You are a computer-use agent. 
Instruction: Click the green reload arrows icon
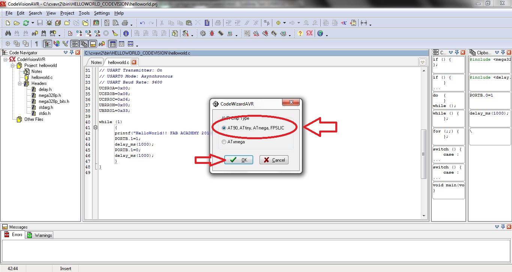(x=26, y=23)
